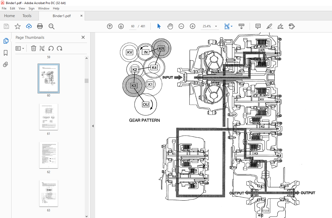The width and height of the screenshot is (332, 218).
Task: Select the arrow selection tool
Action: [x=159, y=26]
